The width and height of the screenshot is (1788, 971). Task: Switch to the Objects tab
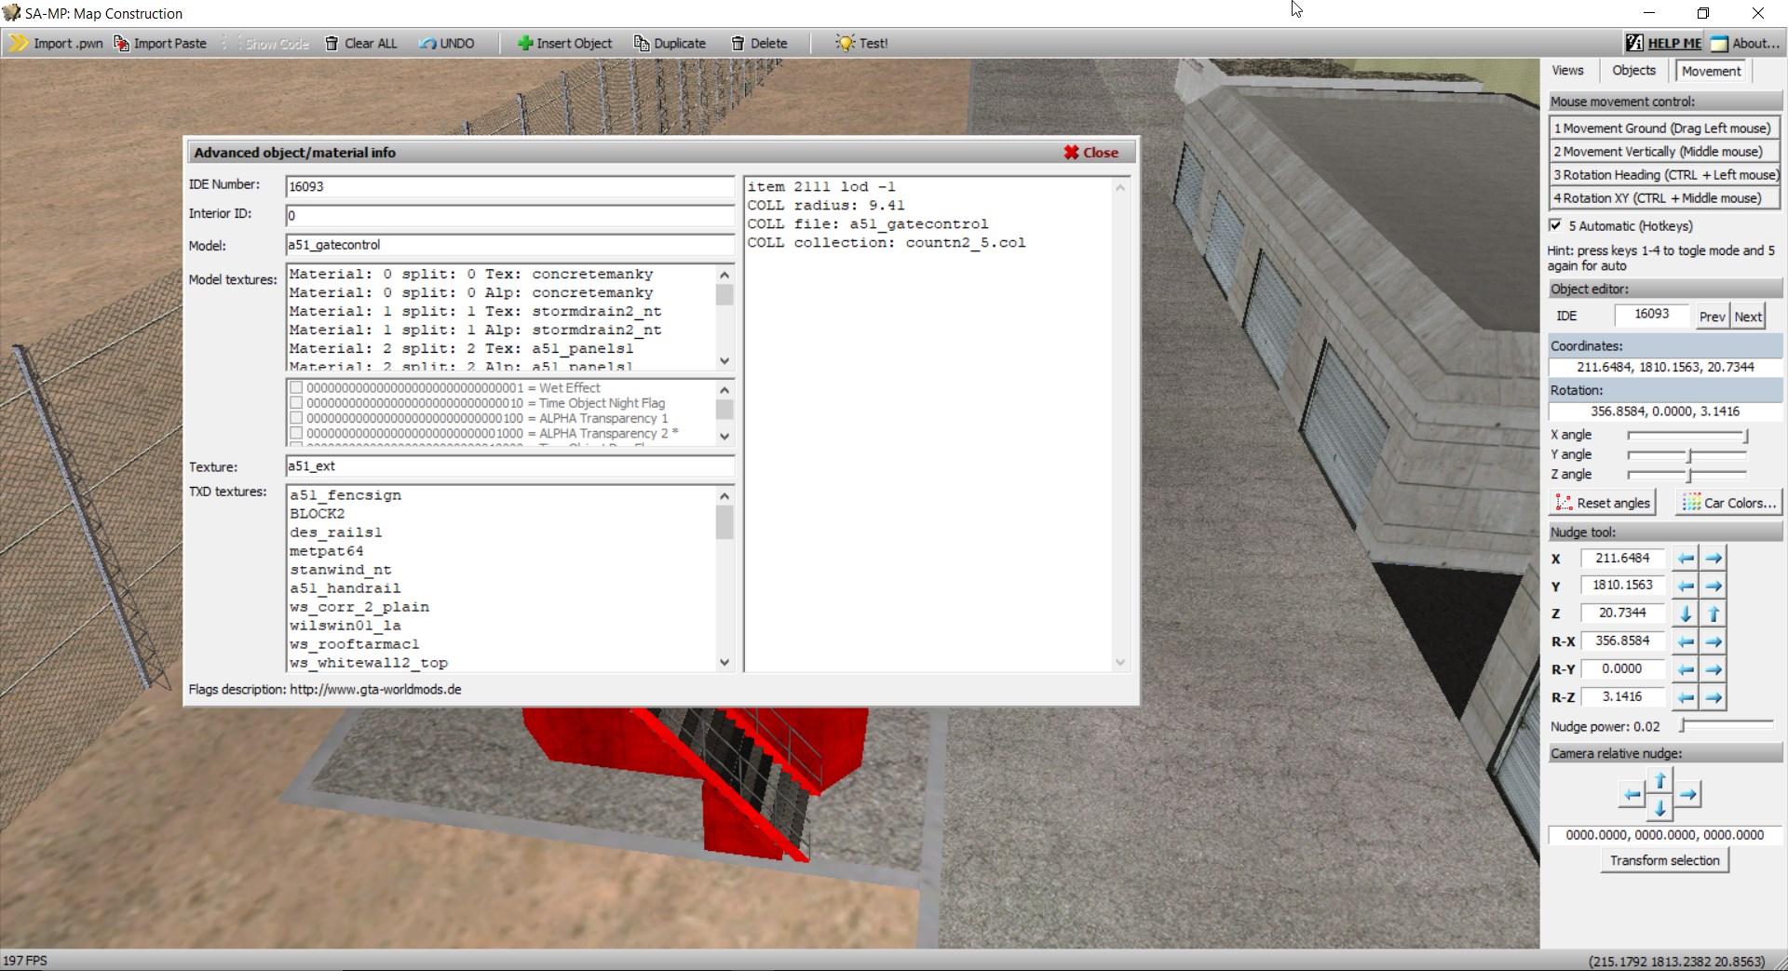coord(1633,71)
